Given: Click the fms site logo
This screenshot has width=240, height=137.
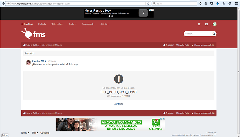Looking at the screenshot, I should (33, 34).
